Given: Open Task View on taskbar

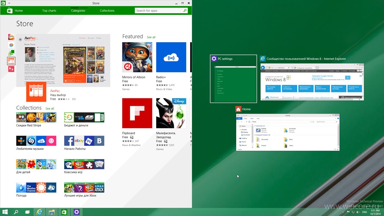Looking at the screenshot, I should point(27,212).
